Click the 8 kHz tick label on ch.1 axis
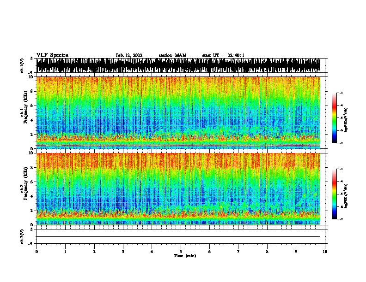The image size is (366, 282). 32,91
